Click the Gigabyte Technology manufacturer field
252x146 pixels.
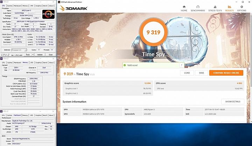coord(33,121)
